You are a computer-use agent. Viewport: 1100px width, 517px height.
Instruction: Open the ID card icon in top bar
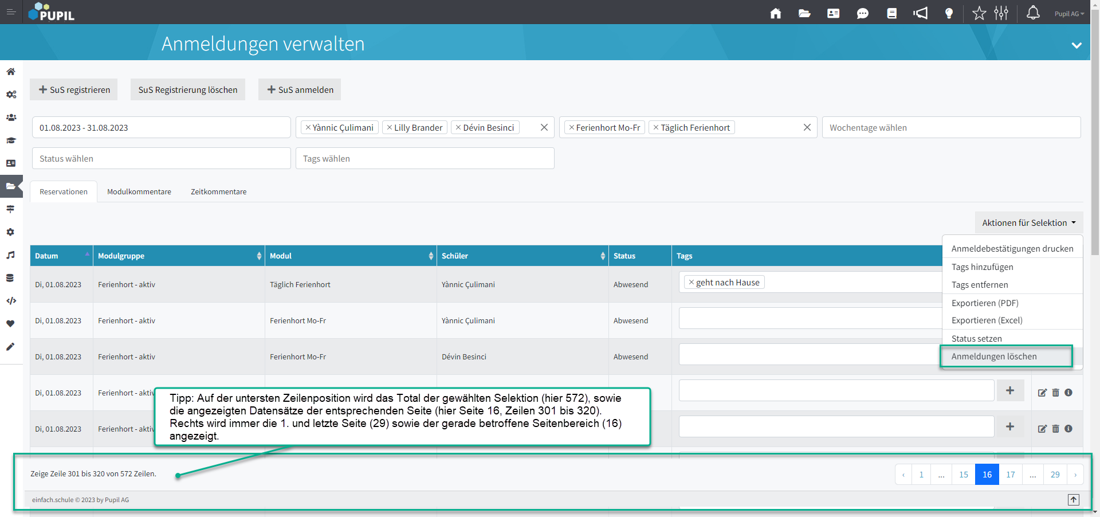coord(834,13)
